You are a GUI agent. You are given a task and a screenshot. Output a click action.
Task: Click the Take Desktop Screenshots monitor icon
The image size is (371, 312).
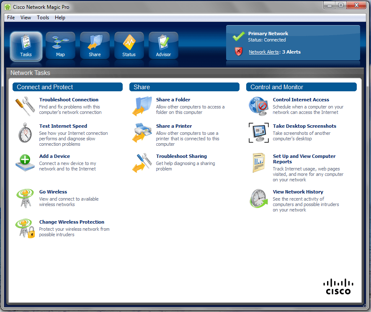click(x=258, y=133)
